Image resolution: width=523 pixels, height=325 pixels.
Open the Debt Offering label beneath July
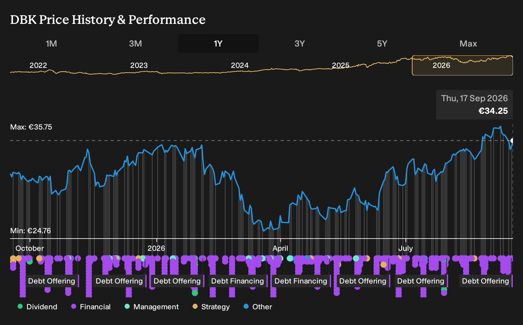pyautogui.click(x=421, y=281)
